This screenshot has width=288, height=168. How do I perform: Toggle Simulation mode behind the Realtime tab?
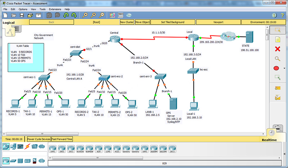278,128
